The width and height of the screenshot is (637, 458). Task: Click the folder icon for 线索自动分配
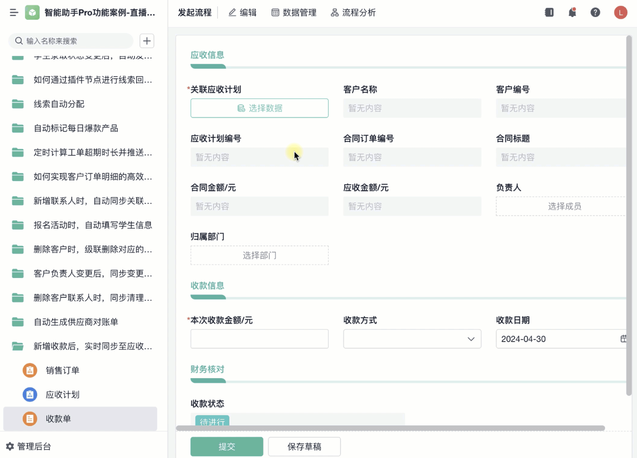click(18, 104)
